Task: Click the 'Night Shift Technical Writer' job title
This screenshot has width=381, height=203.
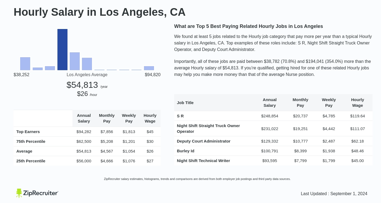Action: tap(203, 161)
